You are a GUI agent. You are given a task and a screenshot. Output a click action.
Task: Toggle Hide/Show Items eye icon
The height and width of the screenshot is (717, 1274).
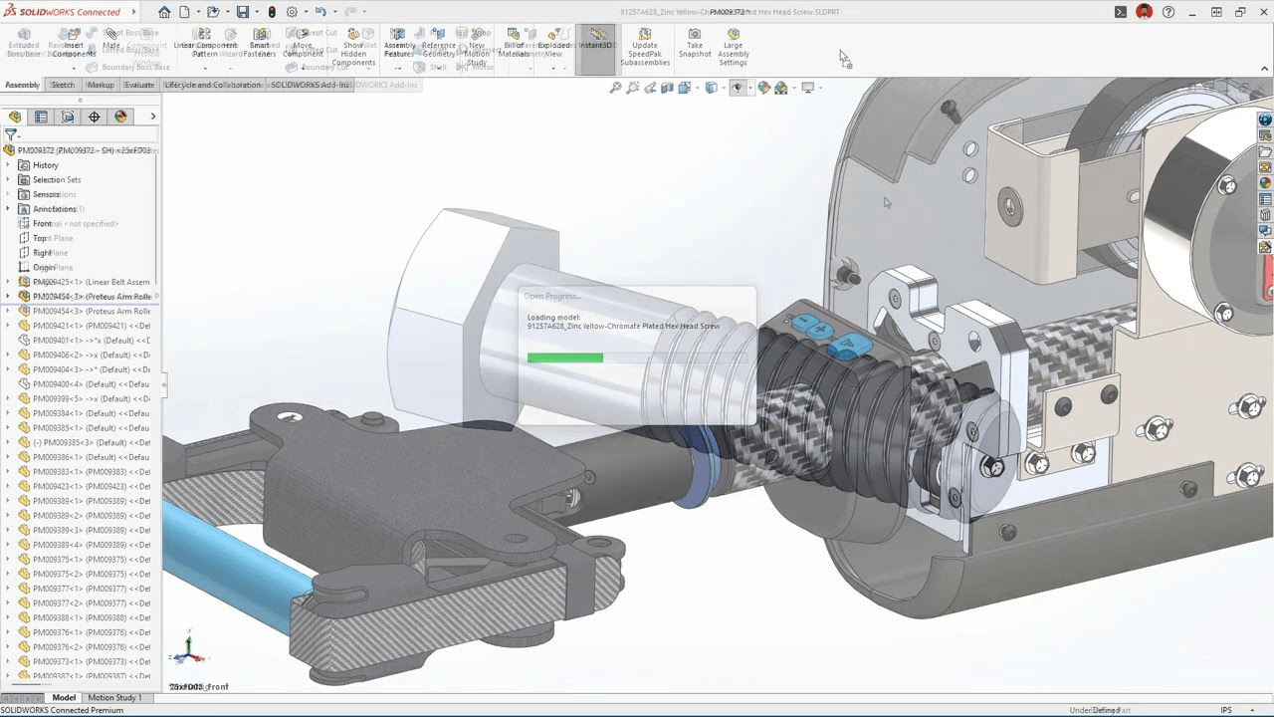pos(739,88)
